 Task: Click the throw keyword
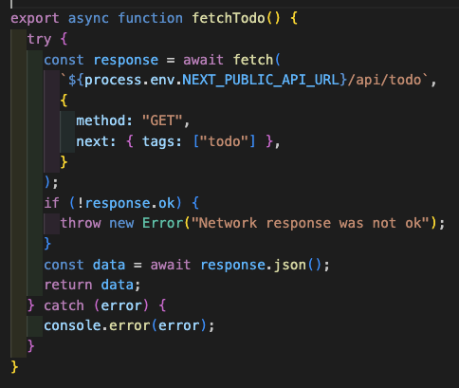pos(81,223)
